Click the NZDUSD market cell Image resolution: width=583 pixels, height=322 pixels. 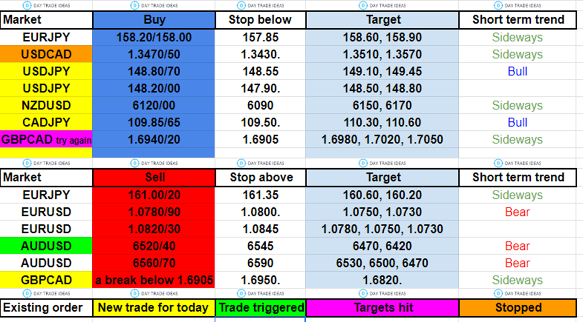(46, 105)
